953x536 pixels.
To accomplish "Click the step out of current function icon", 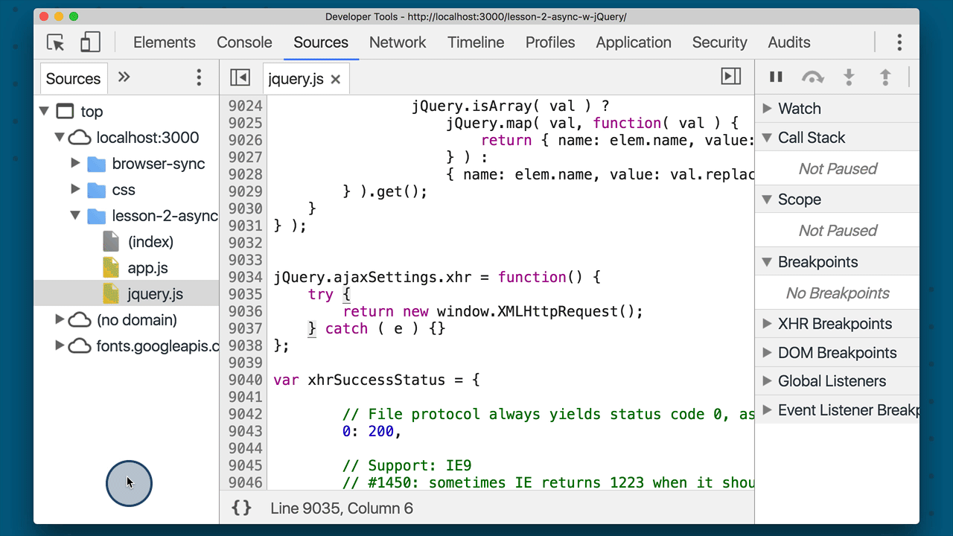I will 885,77.
